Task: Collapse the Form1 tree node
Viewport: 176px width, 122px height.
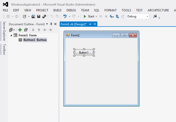Action: click(11, 35)
